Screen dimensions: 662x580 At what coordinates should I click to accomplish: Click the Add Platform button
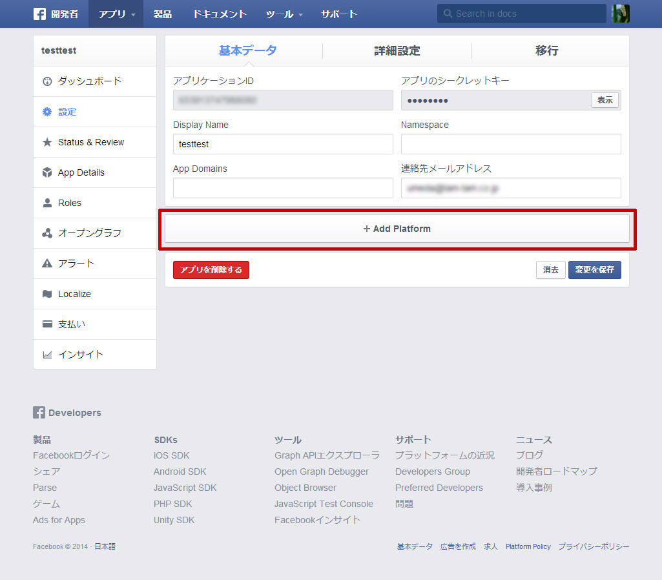click(x=397, y=229)
